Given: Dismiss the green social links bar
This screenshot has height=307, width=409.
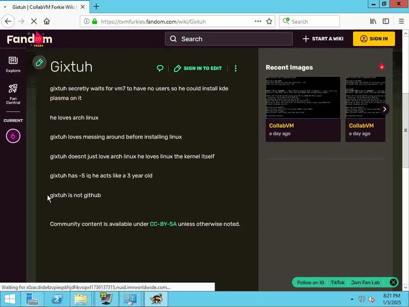Looking at the screenshot, I should pos(393,282).
